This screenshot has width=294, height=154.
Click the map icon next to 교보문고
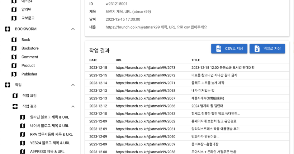[x=14, y=18]
